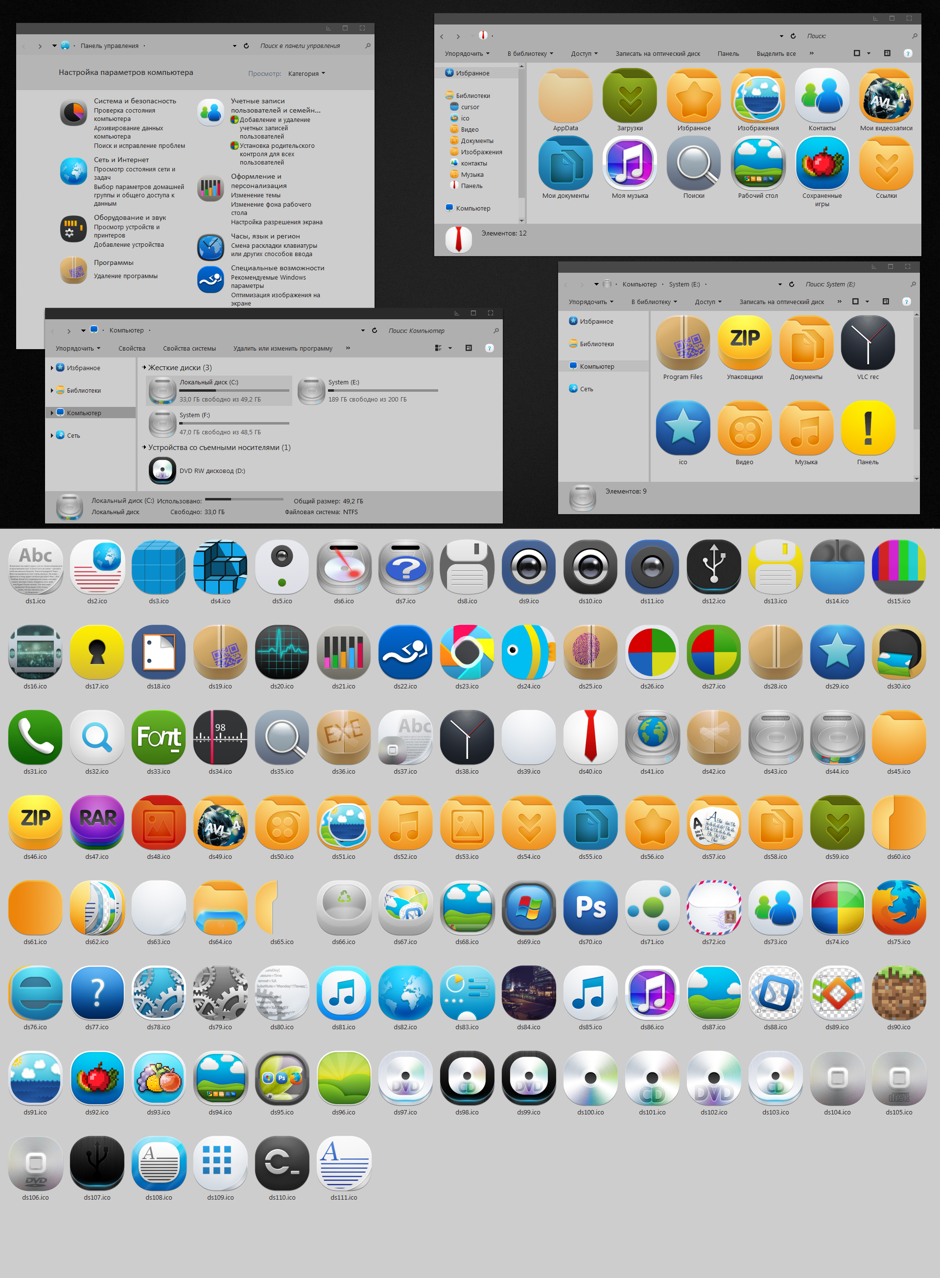This screenshot has height=1278, width=940.
Task: Collapse the Жесткие диски (3) group
Action: tap(144, 368)
